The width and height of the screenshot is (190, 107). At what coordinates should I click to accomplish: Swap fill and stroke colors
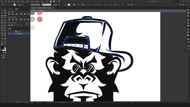pyautogui.click(x=5, y=46)
